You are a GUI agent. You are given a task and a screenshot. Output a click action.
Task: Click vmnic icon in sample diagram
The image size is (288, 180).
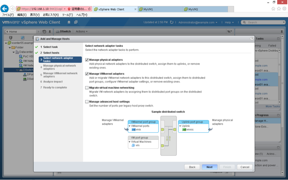184,130
